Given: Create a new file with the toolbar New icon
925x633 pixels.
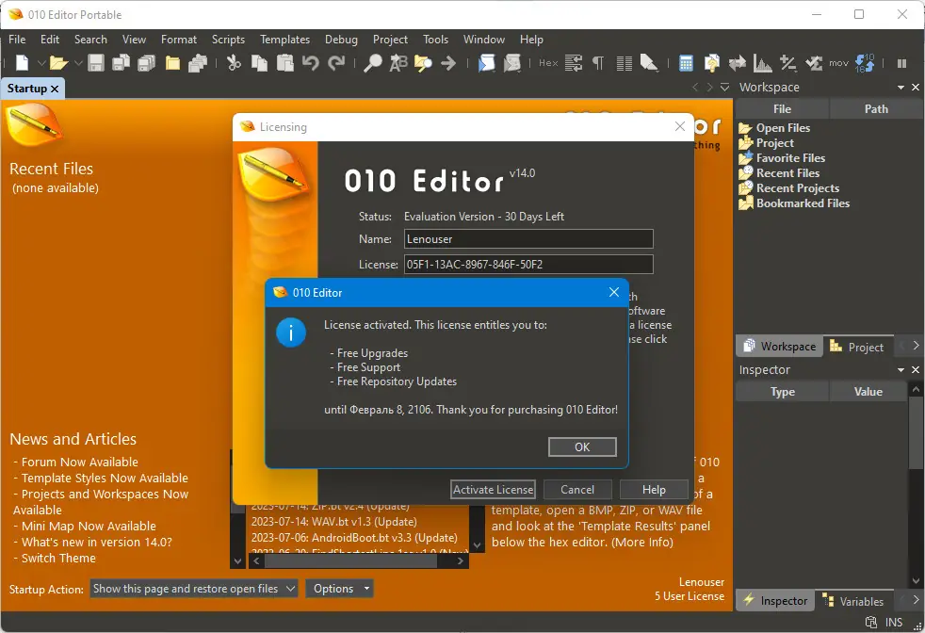Looking at the screenshot, I should (x=23, y=62).
